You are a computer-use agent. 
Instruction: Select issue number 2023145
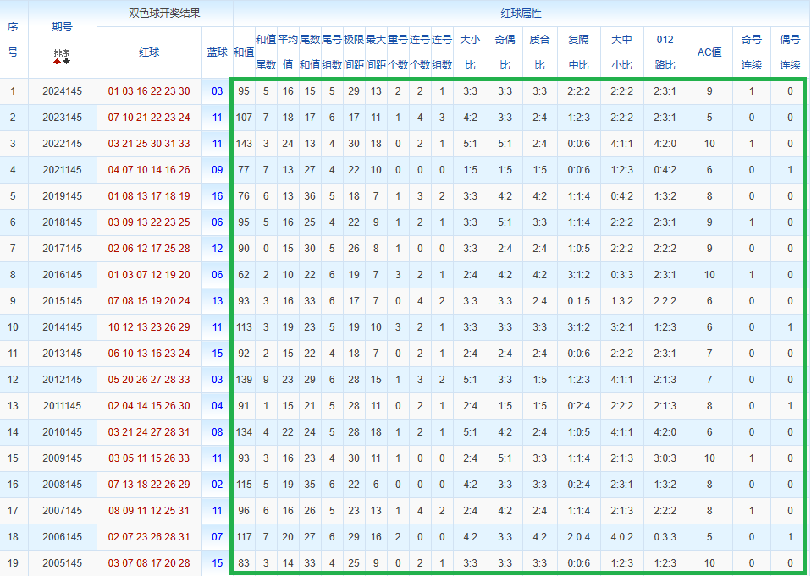click(62, 118)
